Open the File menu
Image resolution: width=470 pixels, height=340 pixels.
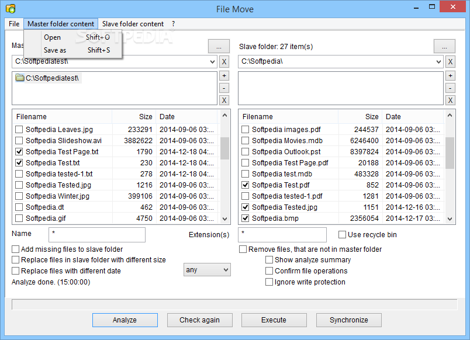click(x=14, y=24)
